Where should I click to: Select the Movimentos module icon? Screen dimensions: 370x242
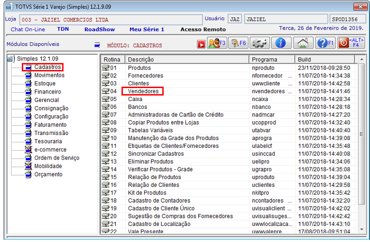pos(28,75)
